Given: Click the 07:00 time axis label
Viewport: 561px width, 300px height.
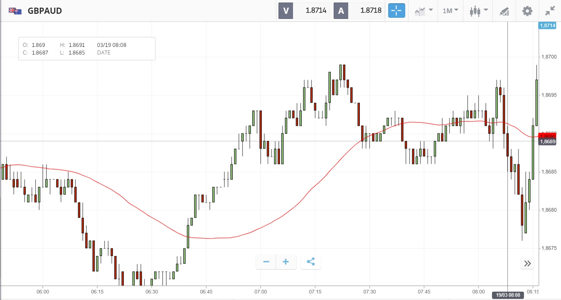Looking at the screenshot, I should click(260, 292).
